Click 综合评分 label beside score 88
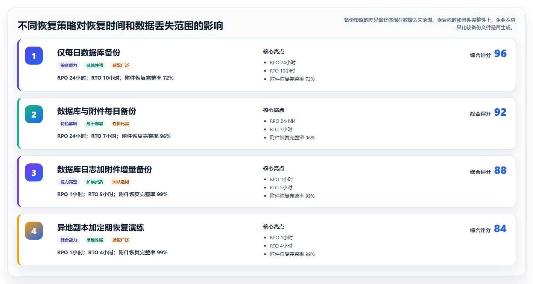Screen dimensions: 533x284 [x=480, y=172]
